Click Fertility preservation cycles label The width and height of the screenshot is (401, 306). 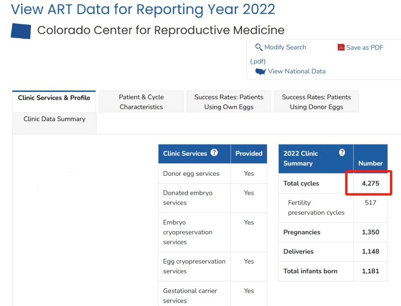pyautogui.click(x=316, y=208)
